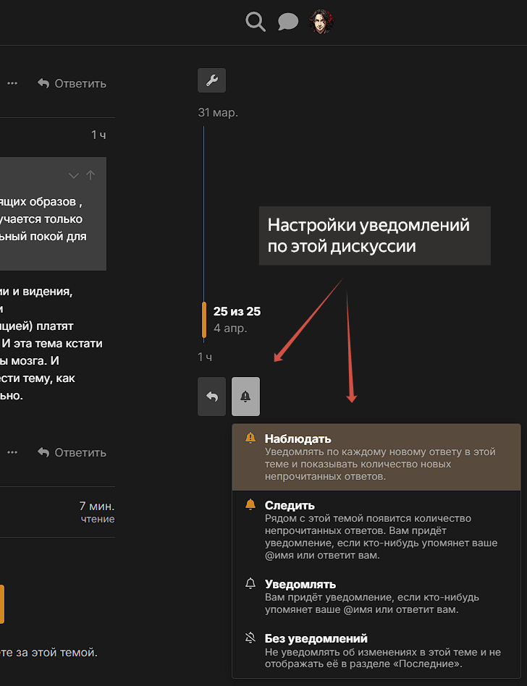Open the chat speech bubble icon

pyautogui.click(x=288, y=22)
